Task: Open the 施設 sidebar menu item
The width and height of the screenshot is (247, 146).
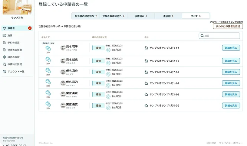Action: pos(17,36)
